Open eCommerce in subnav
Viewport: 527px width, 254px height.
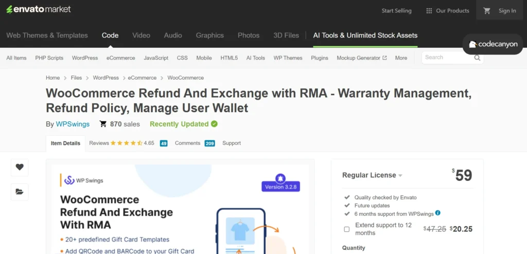pos(120,58)
